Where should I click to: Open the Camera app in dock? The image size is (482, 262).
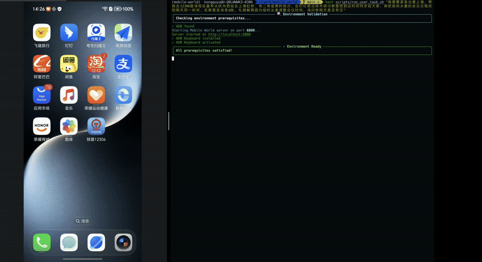123,242
